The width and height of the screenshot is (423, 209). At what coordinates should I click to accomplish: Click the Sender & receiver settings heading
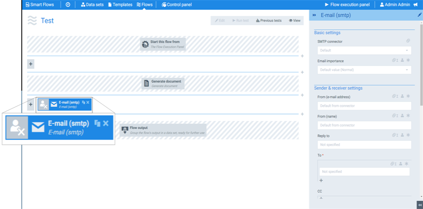(x=338, y=88)
